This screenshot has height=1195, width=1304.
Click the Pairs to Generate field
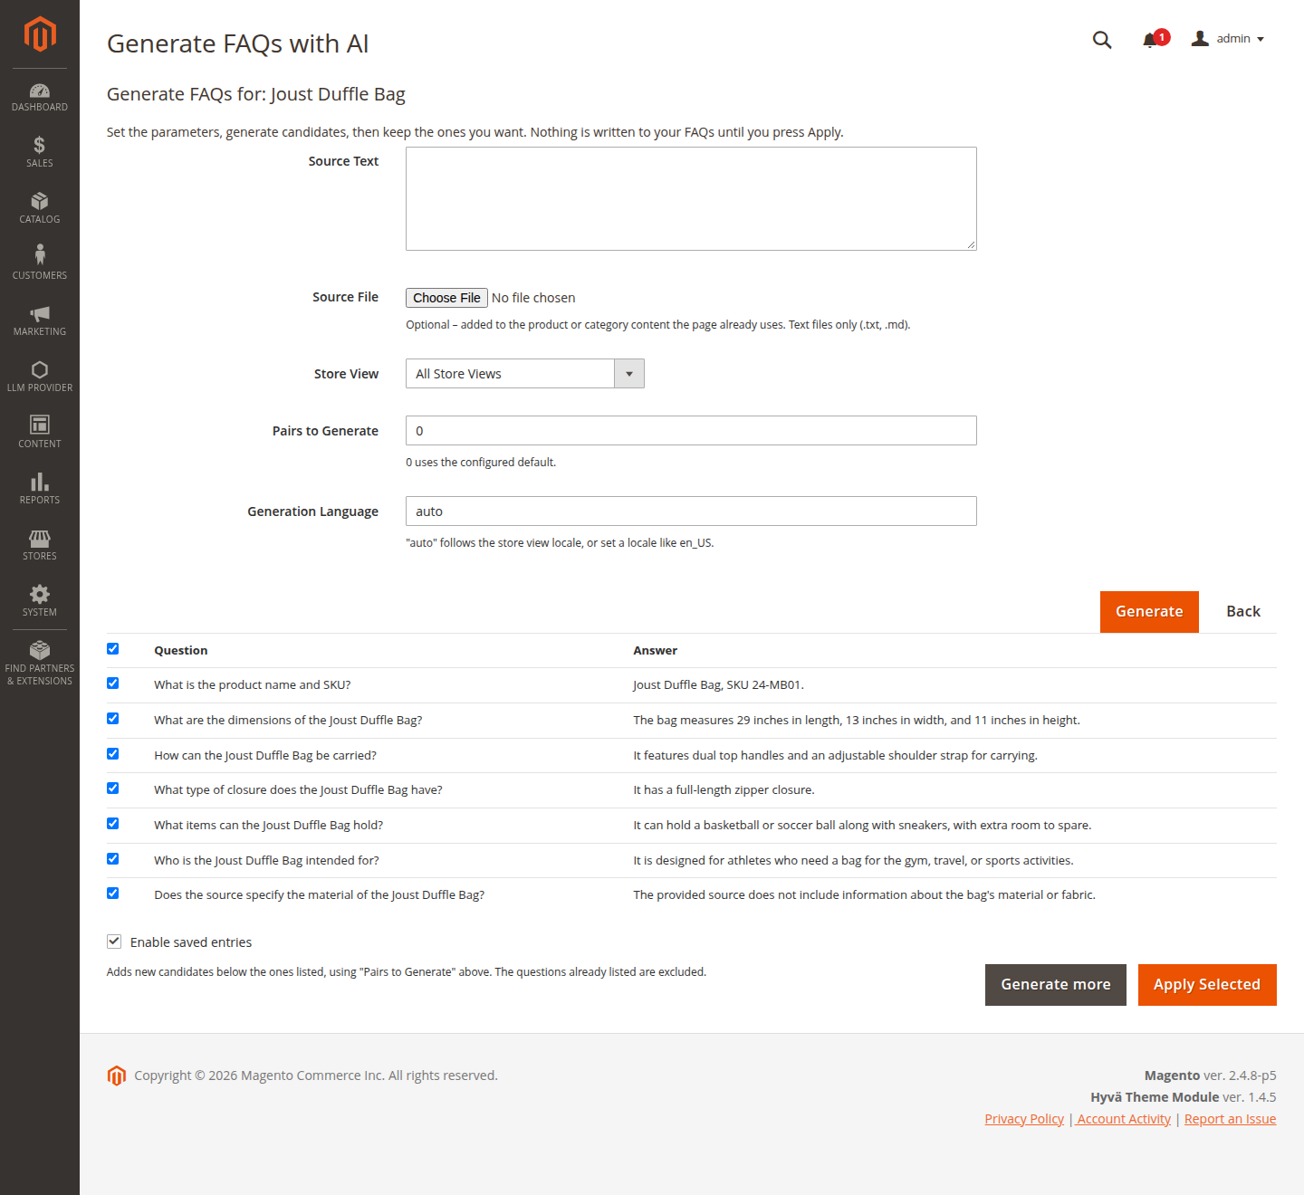point(691,431)
